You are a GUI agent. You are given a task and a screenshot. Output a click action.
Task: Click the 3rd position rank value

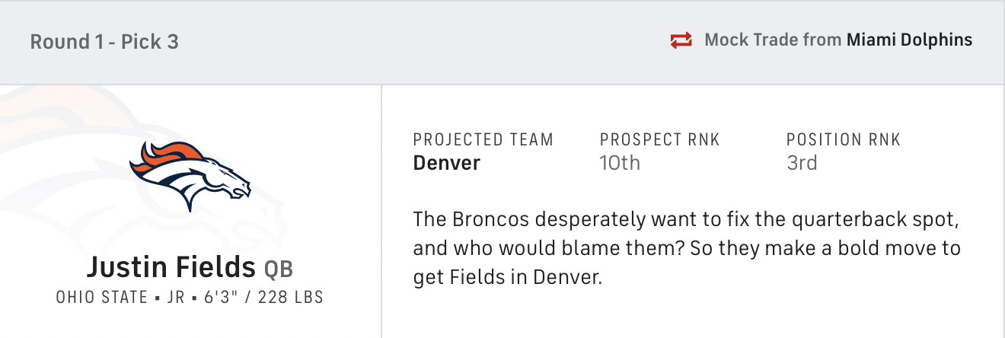802,163
